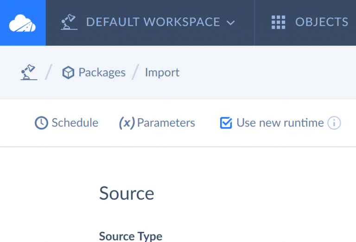Image resolution: width=356 pixels, height=242 pixels.
Task: Expand the Default Workspace chevron arrow
Action: point(231,23)
